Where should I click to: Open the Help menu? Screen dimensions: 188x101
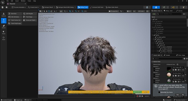35,1
